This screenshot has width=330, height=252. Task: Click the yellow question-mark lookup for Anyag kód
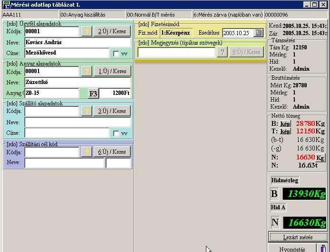(87, 71)
